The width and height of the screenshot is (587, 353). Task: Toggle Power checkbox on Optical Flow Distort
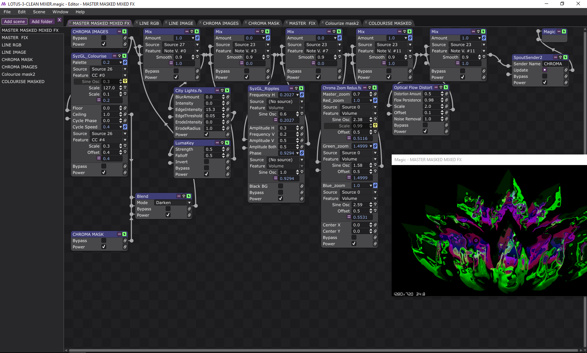[425, 131]
